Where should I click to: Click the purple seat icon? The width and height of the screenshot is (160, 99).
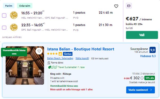[129, 6]
